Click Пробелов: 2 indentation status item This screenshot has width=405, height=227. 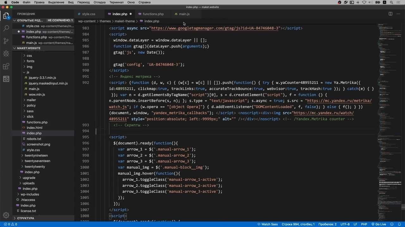(x=327, y=224)
